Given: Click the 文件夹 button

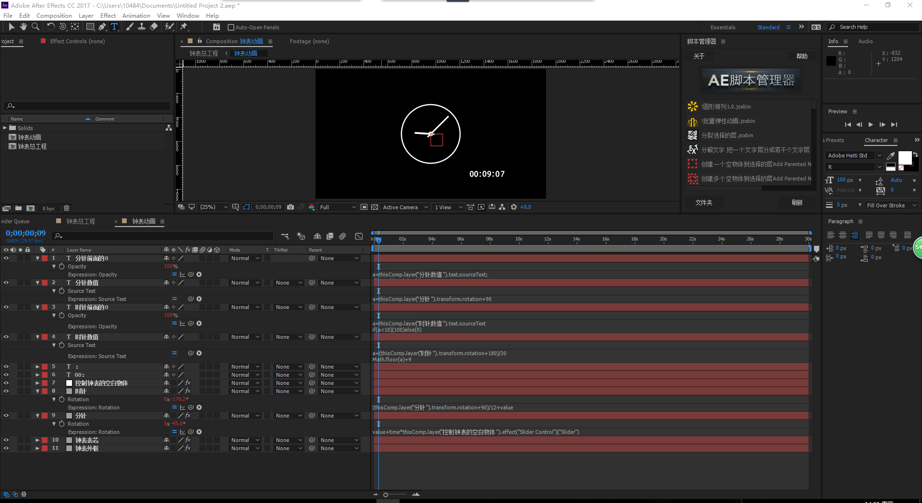Looking at the screenshot, I should pyautogui.click(x=704, y=203).
